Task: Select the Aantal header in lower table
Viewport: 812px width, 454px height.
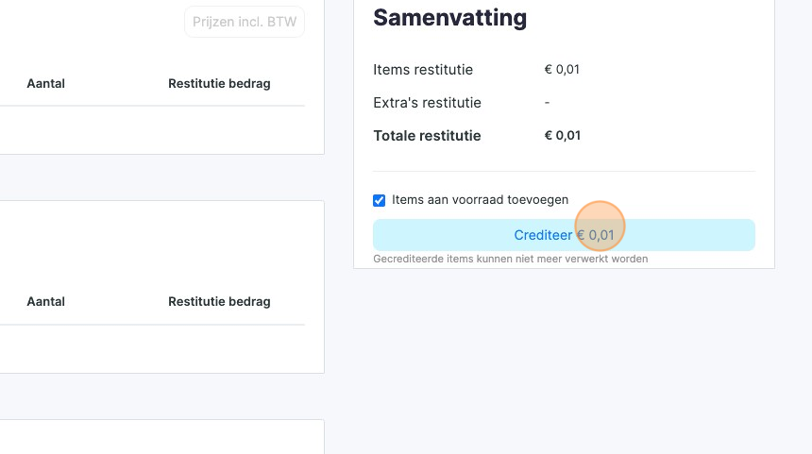Action: pos(45,302)
